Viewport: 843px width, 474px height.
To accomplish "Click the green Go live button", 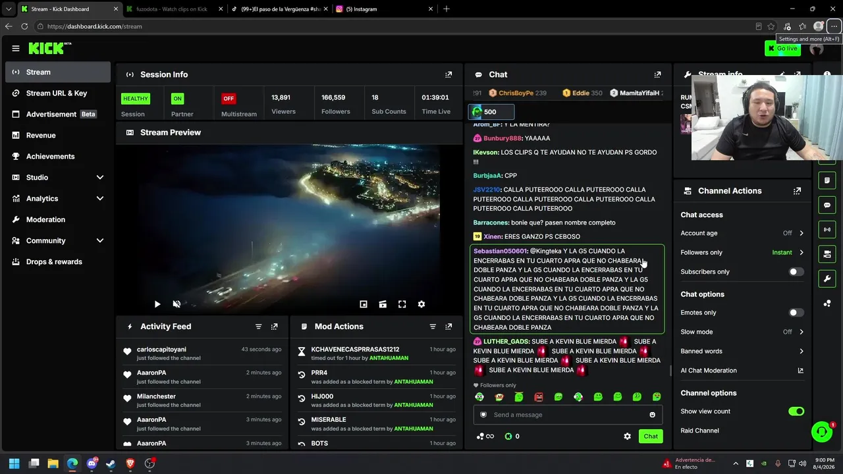I will click(782, 48).
